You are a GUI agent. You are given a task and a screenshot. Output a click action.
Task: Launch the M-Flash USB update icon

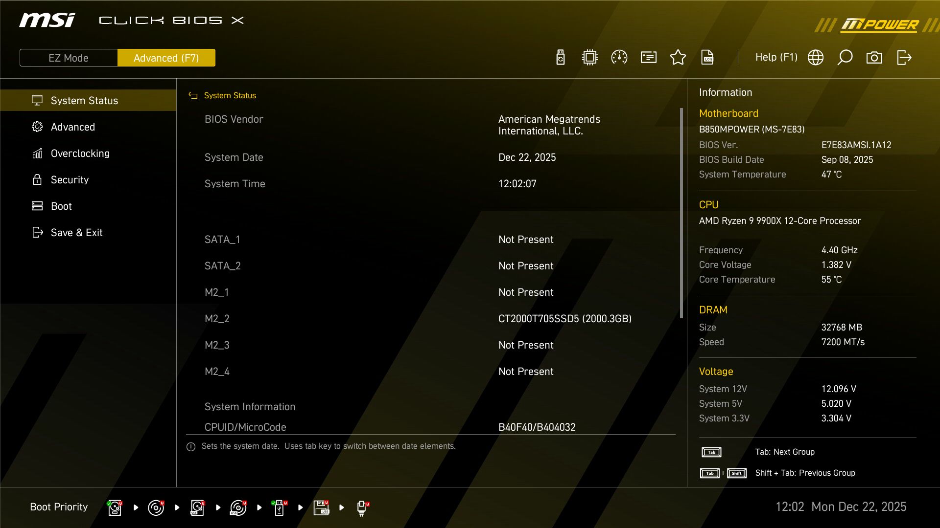(560, 57)
